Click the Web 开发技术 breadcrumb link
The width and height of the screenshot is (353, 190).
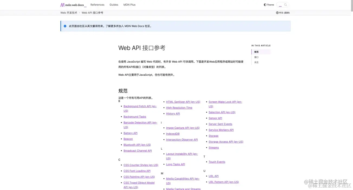point(68,12)
